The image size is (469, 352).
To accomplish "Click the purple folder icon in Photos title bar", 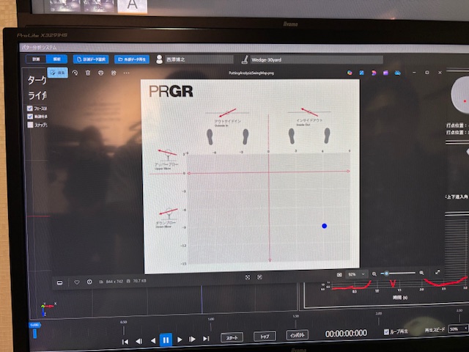I will pos(385,73).
